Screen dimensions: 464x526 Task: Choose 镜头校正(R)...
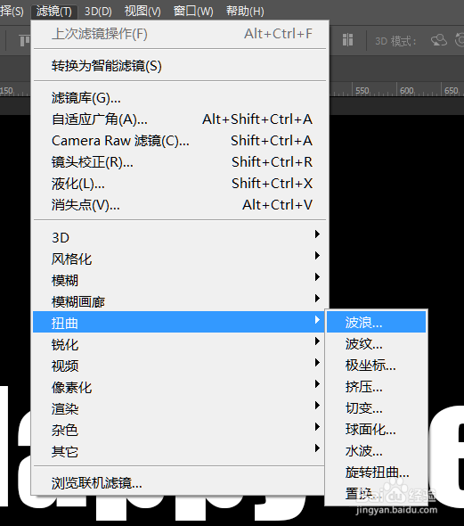point(180,162)
